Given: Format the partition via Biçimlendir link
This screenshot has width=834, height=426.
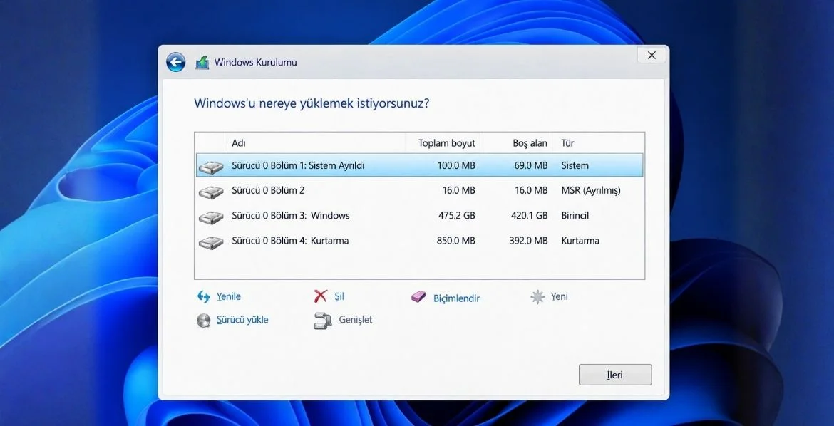Looking at the screenshot, I should coord(456,298).
